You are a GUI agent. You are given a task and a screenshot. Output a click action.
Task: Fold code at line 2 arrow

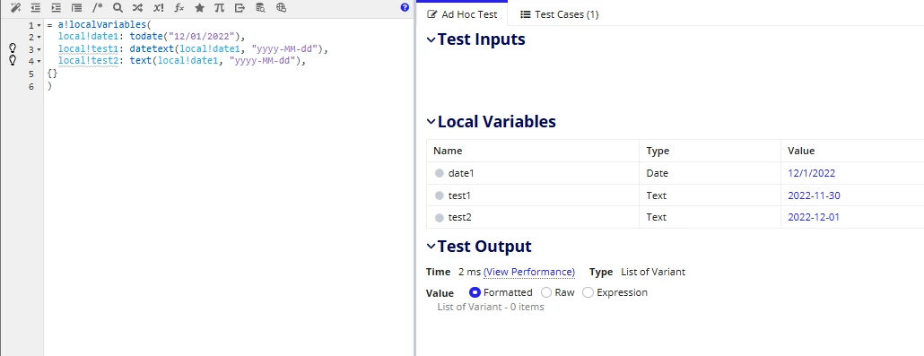point(39,38)
